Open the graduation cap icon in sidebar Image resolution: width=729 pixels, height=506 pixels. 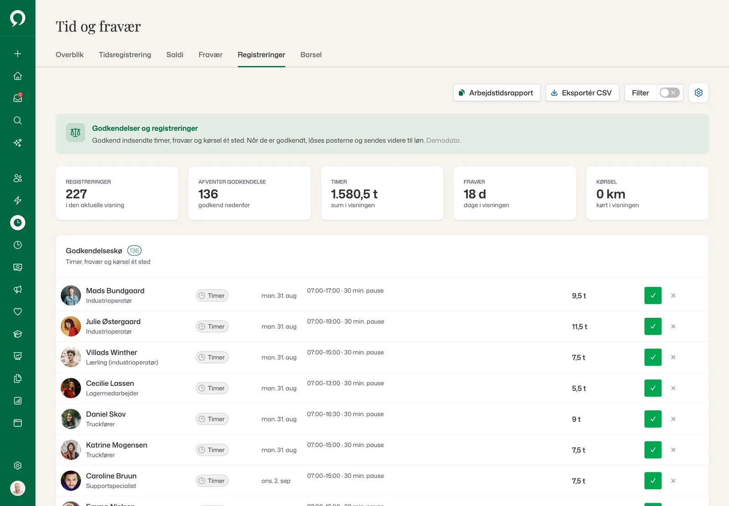pyautogui.click(x=18, y=334)
